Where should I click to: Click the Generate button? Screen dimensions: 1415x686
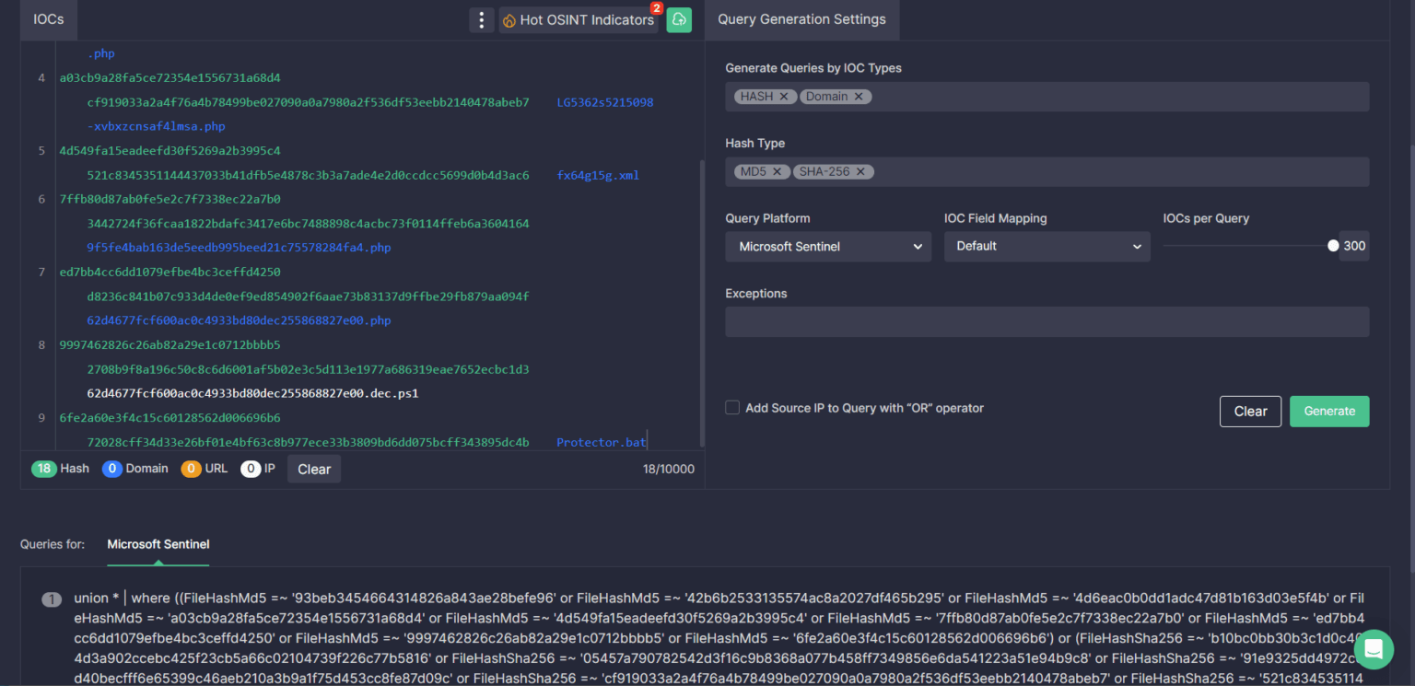point(1329,411)
